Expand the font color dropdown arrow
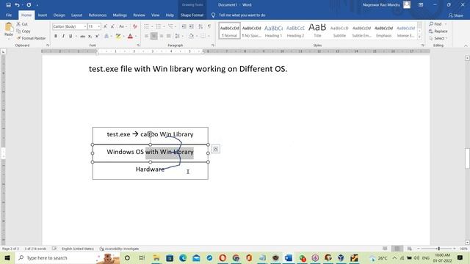Image resolution: width=470 pixels, height=264 pixels. coord(136,36)
